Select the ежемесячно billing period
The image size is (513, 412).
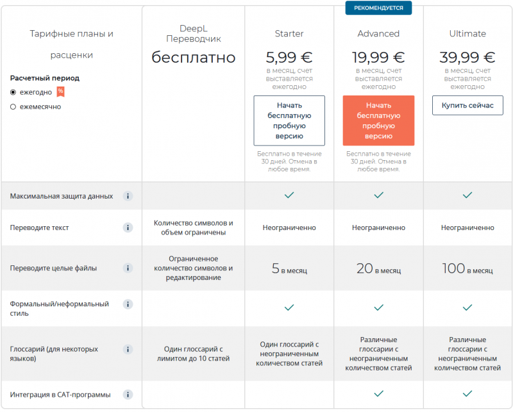[13, 107]
